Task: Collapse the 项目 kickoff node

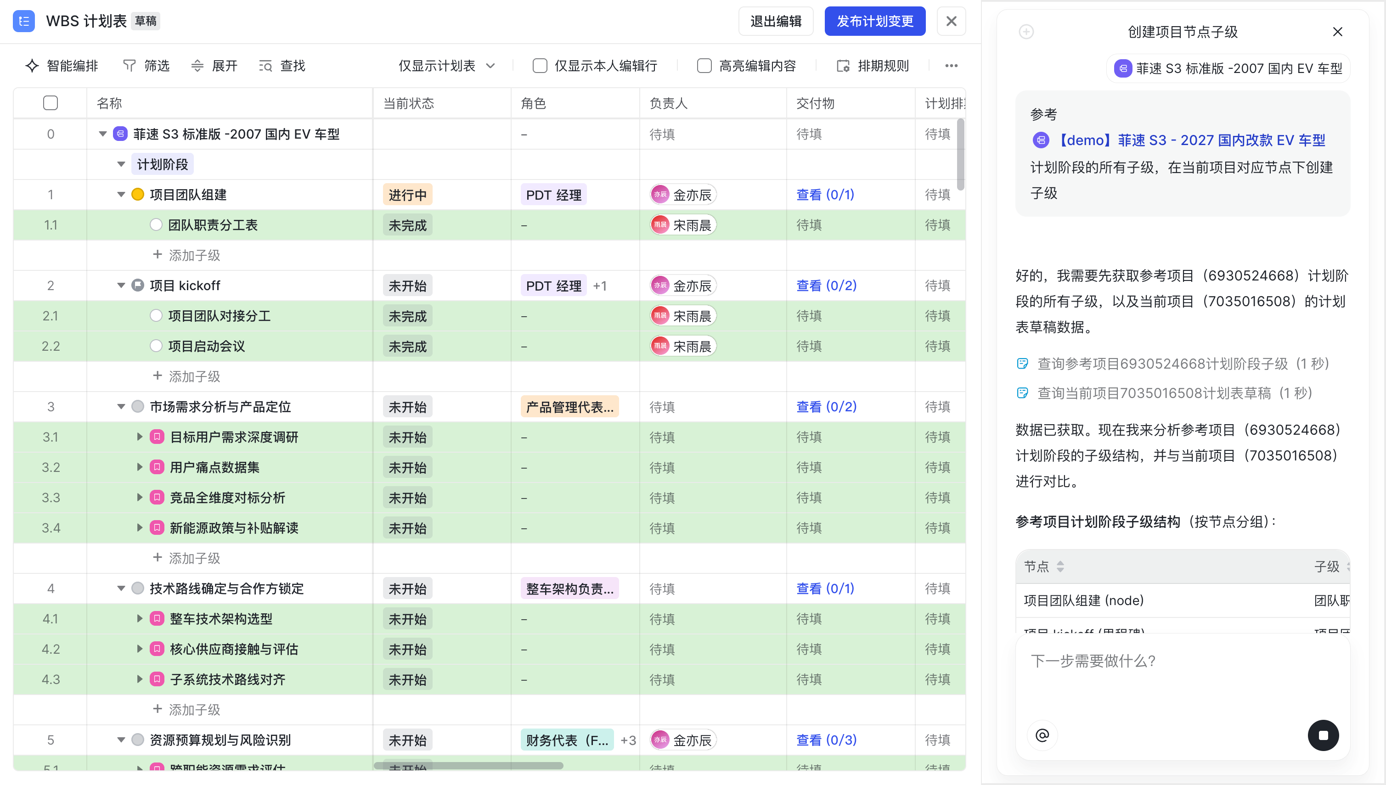Action: (121, 285)
